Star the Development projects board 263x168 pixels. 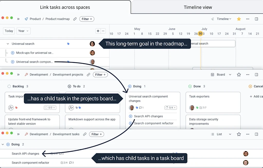(239, 75)
